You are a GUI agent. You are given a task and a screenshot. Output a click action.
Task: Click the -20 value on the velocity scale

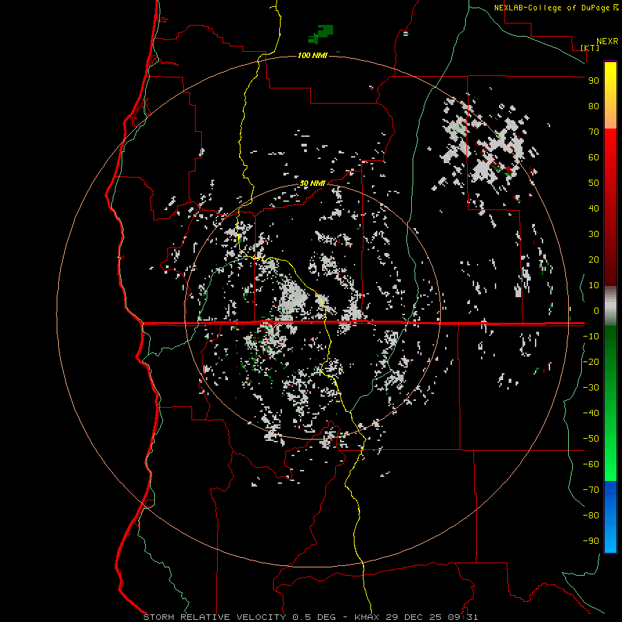click(x=591, y=361)
